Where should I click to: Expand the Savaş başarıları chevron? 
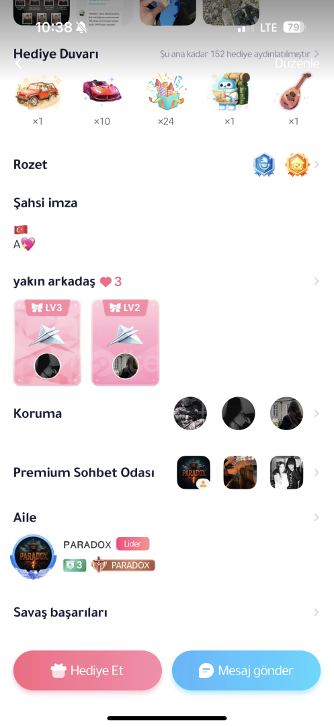pyautogui.click(x=317, y=612)
